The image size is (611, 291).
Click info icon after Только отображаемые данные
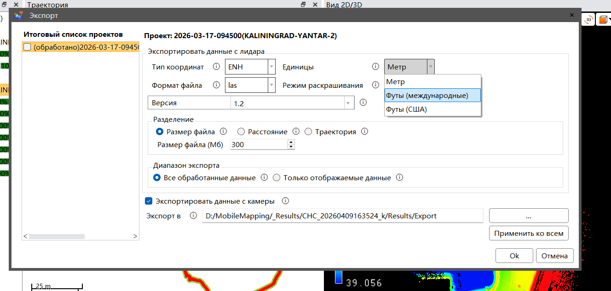click(x=399, y=177)
